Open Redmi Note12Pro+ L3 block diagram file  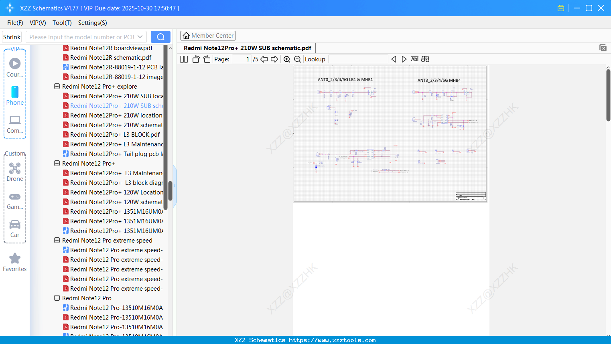113,183
